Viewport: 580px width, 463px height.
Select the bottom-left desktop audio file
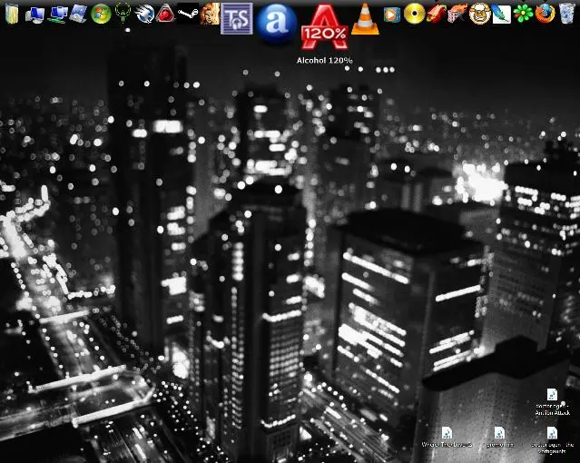(x=447, y=437)
